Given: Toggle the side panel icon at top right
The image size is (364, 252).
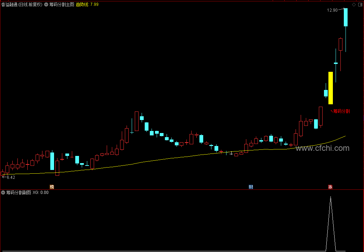Looking at the screenshot, I should click(360, 5).
